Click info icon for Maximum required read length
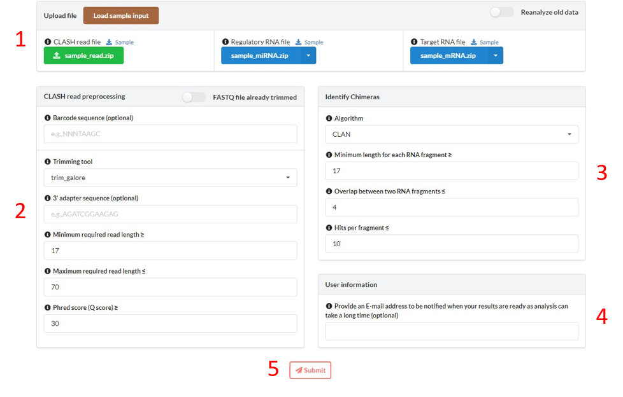This screenshot has width=623, height=397. 48,271
